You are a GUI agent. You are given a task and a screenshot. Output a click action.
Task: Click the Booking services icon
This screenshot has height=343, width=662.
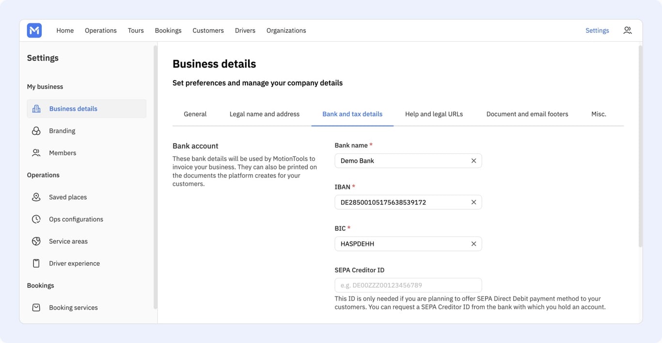point(36,308)
